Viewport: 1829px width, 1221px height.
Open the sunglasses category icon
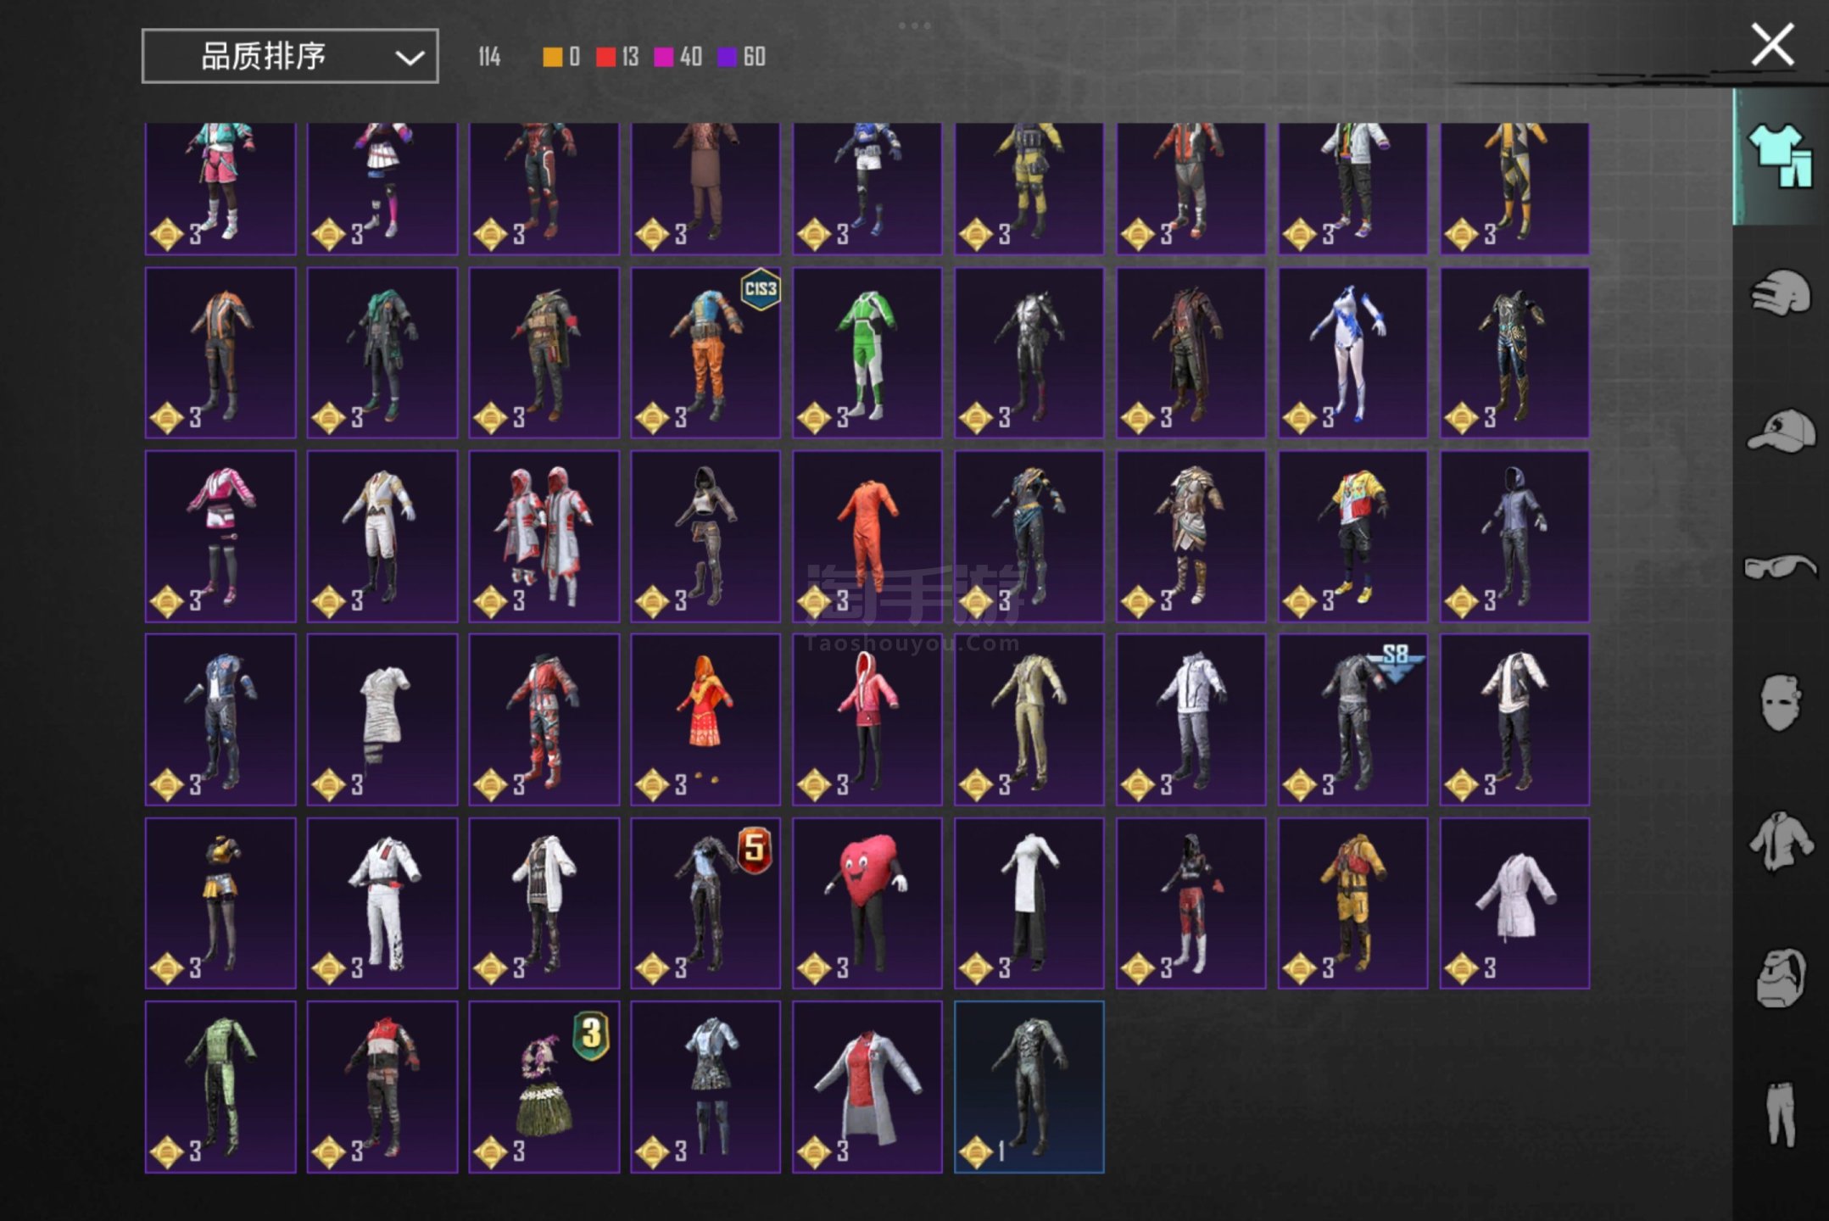[1781, 566]
